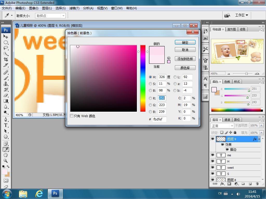
Task: Select the Lasso tool
Action: (6, 48)
